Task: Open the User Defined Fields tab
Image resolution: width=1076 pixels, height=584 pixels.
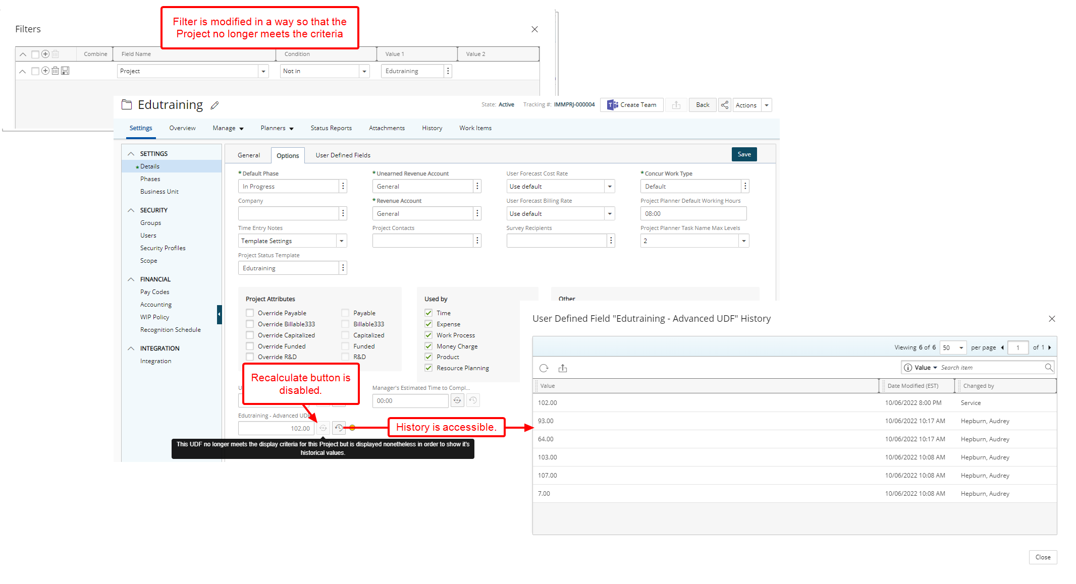Action: pyautogui.click(x=343, y=155)
